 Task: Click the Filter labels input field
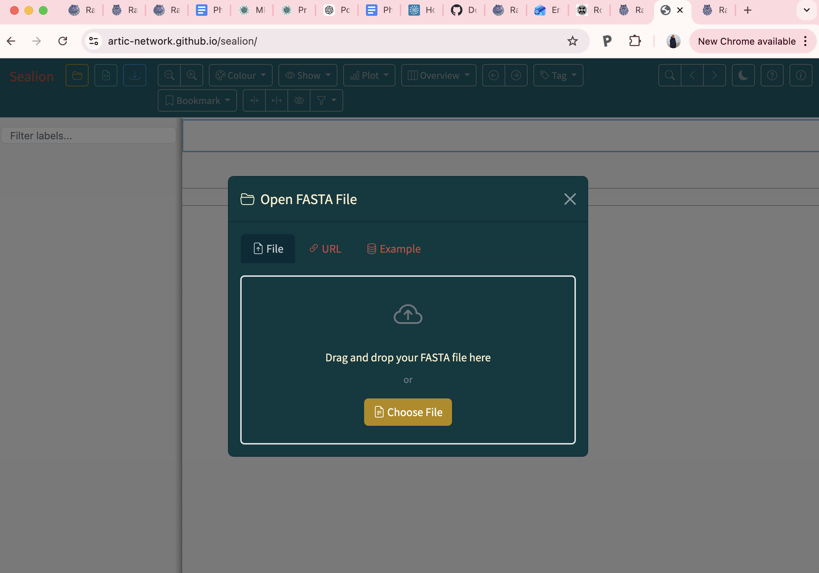coord(89,136)
